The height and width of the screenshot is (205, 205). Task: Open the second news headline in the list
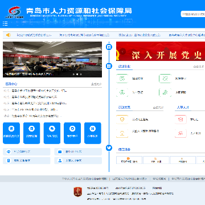pyautogui.click(x=34, y=97)
